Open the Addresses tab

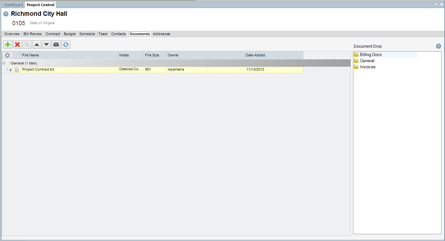click(161, 34)
